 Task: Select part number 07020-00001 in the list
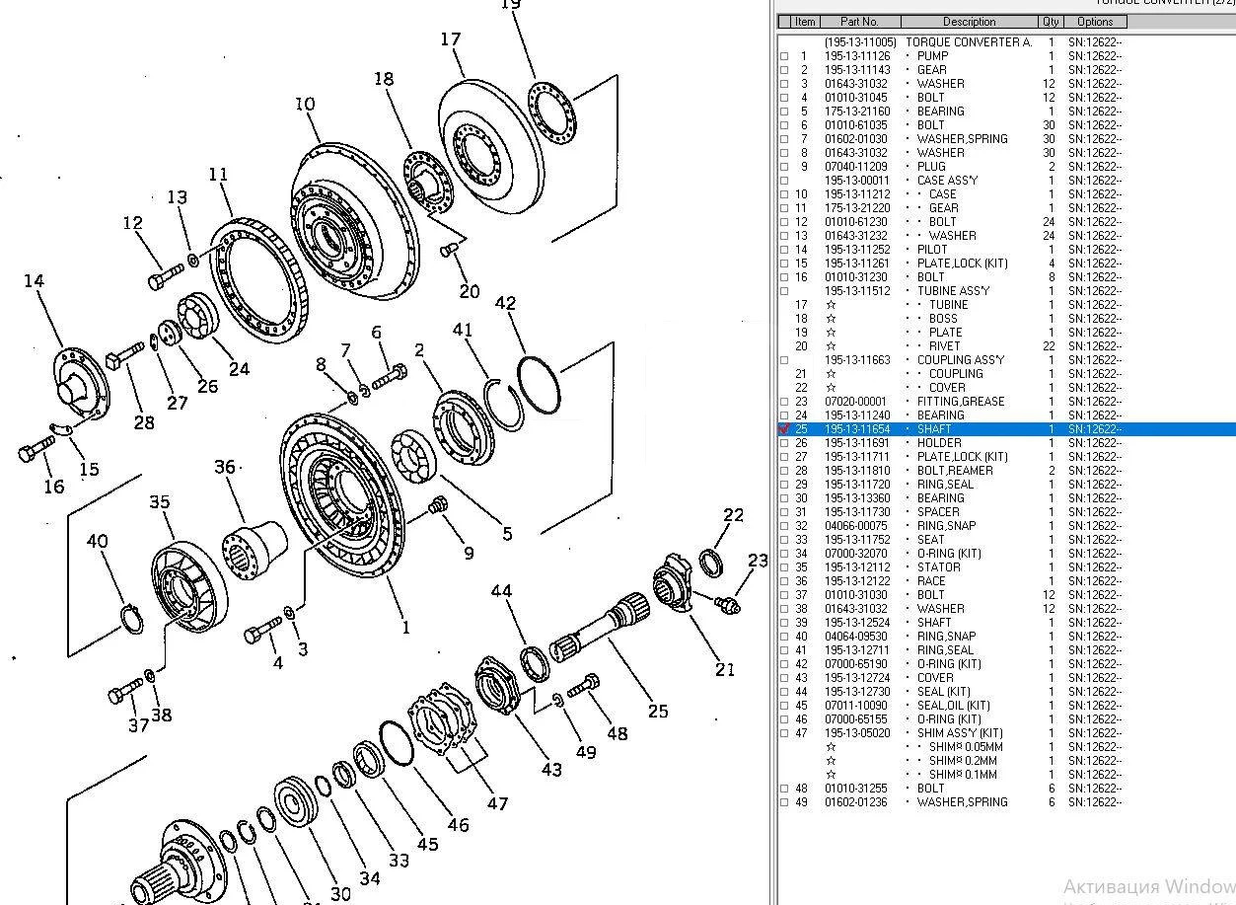click(856, 402)
